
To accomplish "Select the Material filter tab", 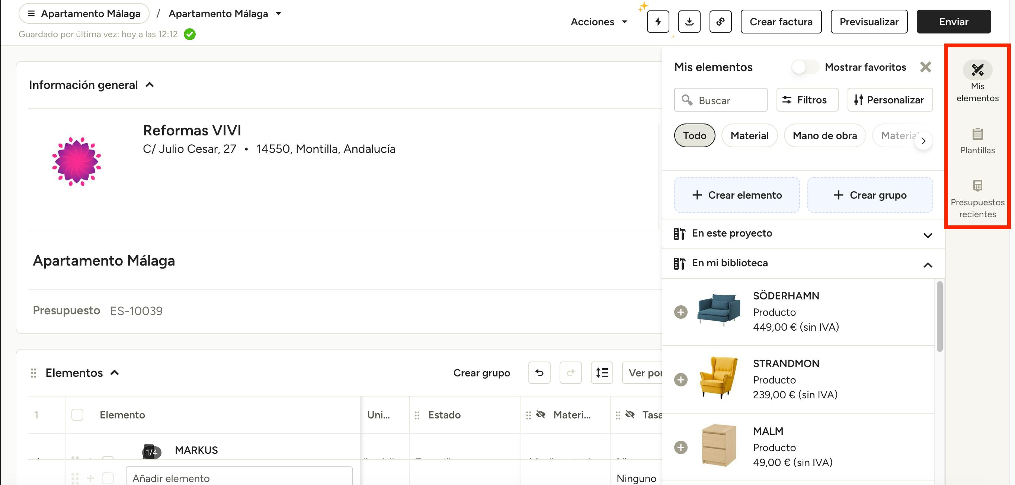I will 749,135.
